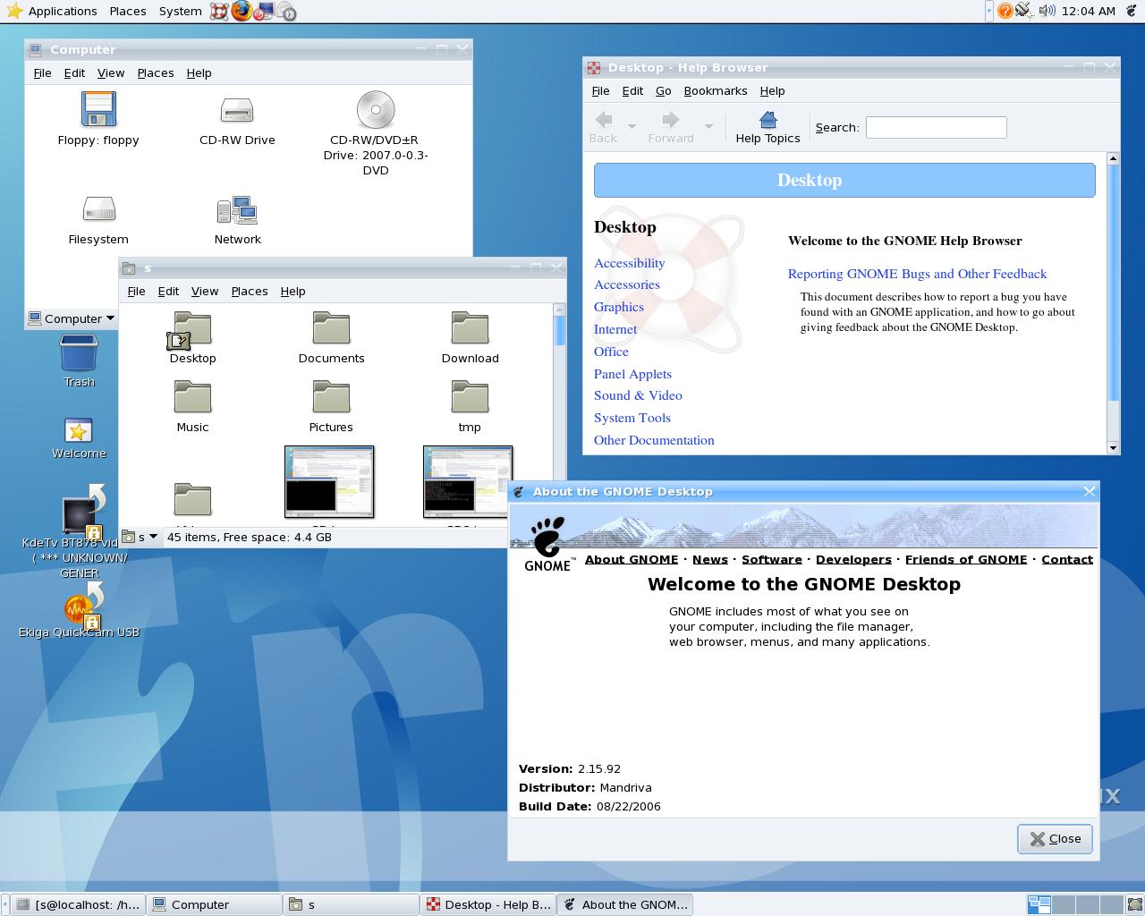Click the Friends of GNOME link
The width and height of the screenshot is (1145, 916).
(966, 559)
